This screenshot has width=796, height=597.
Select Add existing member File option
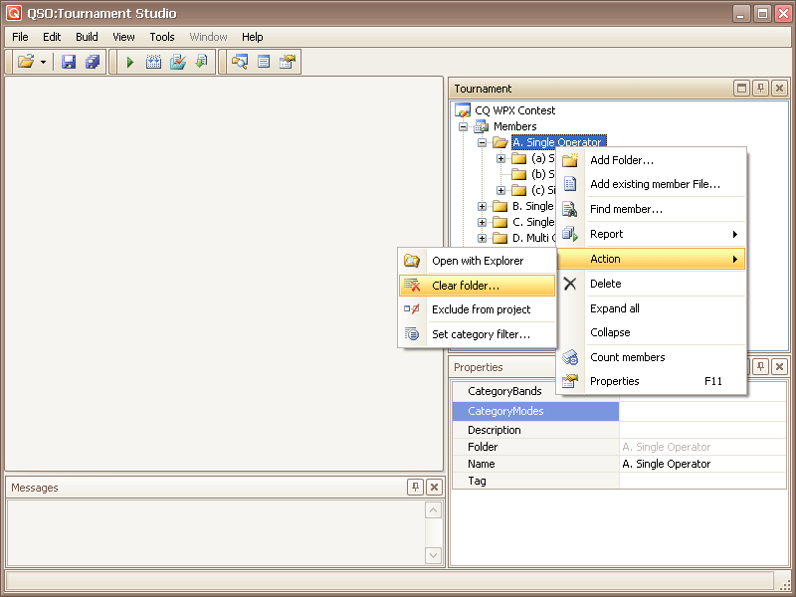(655, 184)
